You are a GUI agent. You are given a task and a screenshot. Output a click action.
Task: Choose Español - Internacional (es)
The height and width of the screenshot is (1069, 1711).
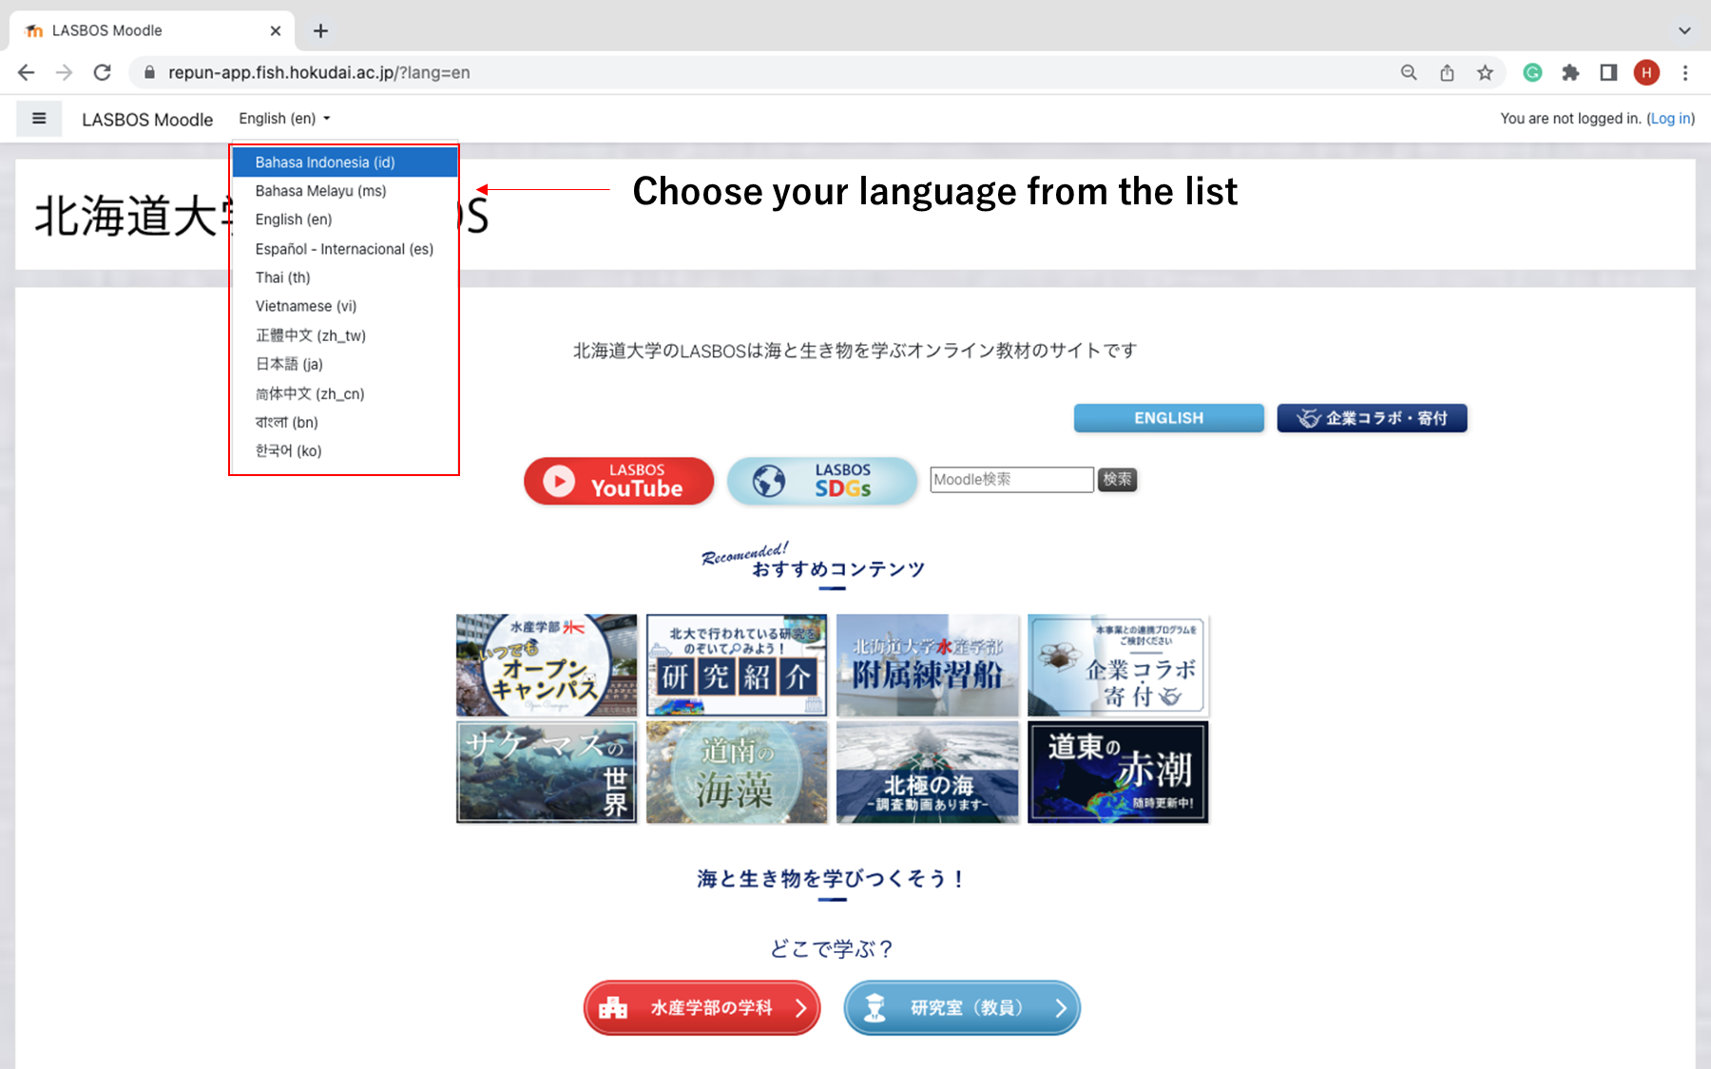(x=345, y=249)
